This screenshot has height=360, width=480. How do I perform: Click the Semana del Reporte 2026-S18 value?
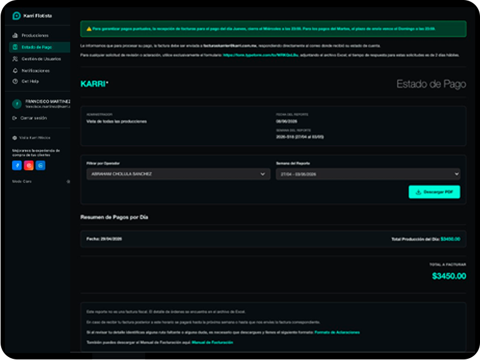click(x=299, y=137)
